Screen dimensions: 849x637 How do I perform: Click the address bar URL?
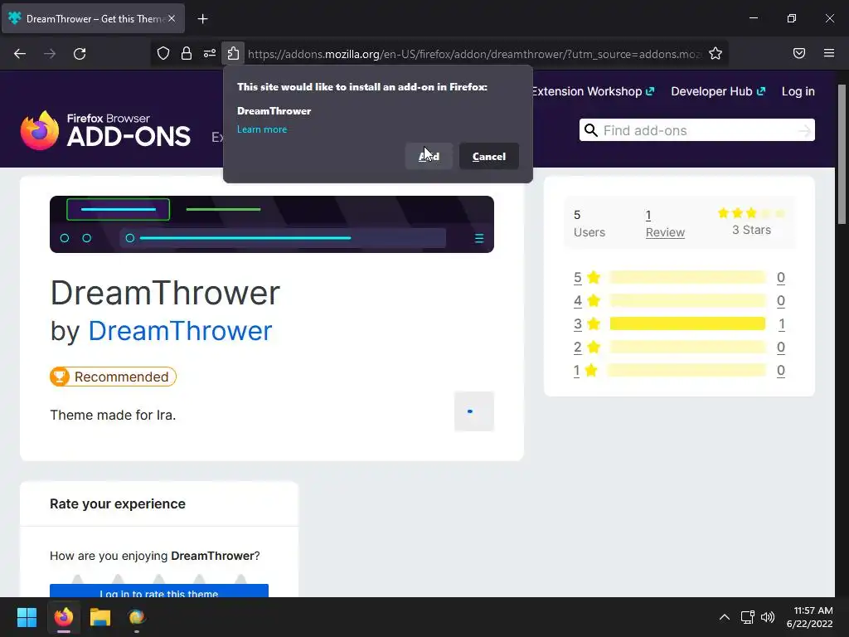coord(474,54)
